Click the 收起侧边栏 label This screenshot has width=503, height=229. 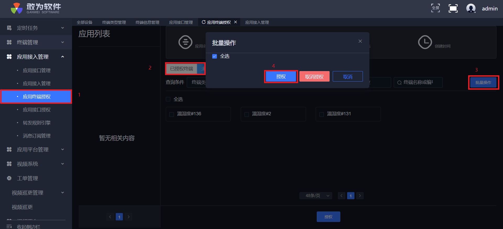(29, 227)
